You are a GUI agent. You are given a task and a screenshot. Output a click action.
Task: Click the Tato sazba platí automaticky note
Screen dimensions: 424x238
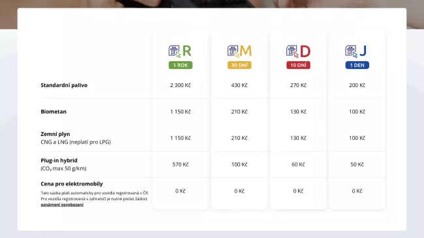[95, 196]
